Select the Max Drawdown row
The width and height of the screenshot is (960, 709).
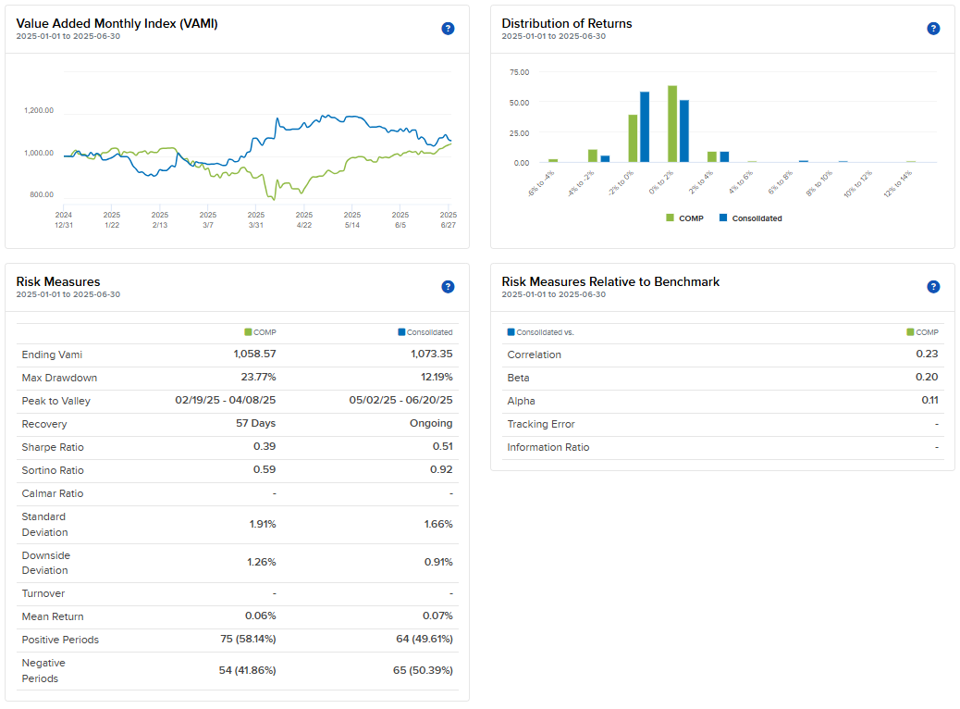(x=238, y=378)
